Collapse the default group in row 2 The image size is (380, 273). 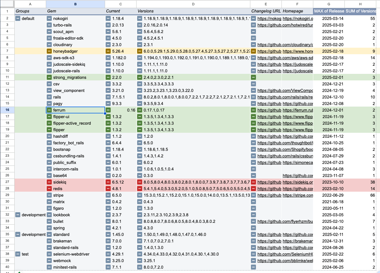click(x=18, y=19)
